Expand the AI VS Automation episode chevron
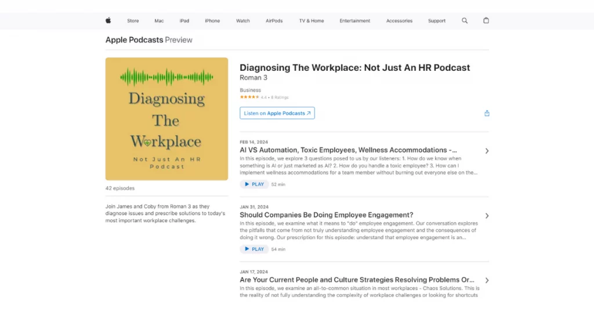 [487, 151]
